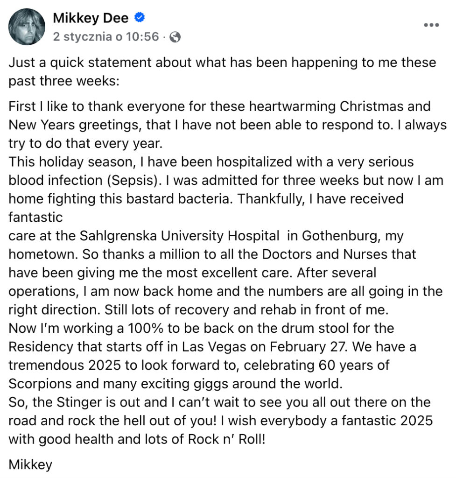Open Mikkey Dee's profile picture
The width and height of the screenshot is (456, 478).
[x=27, y=27]
